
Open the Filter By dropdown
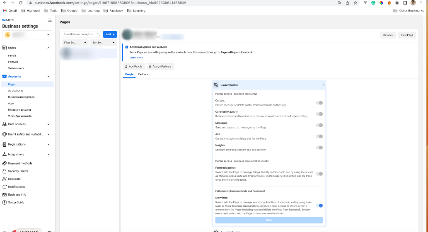click(75, 43)
